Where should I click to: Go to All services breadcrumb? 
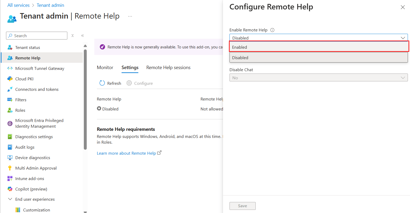[18, 5]
